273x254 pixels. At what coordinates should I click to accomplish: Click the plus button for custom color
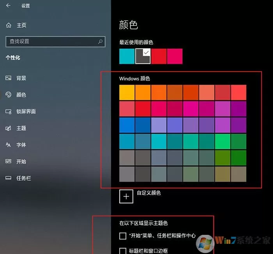[x=126, y=197]
